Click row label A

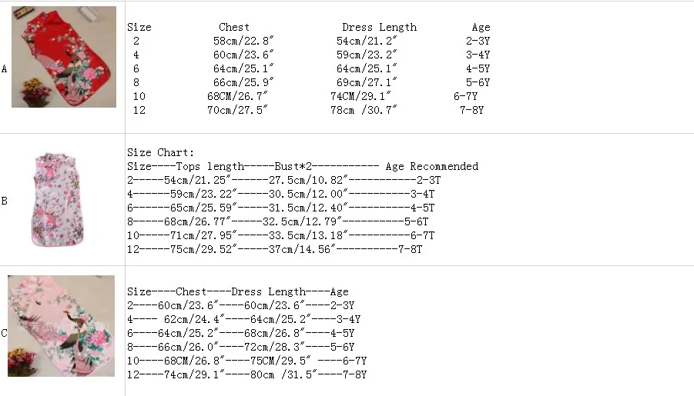click(4, 69)
